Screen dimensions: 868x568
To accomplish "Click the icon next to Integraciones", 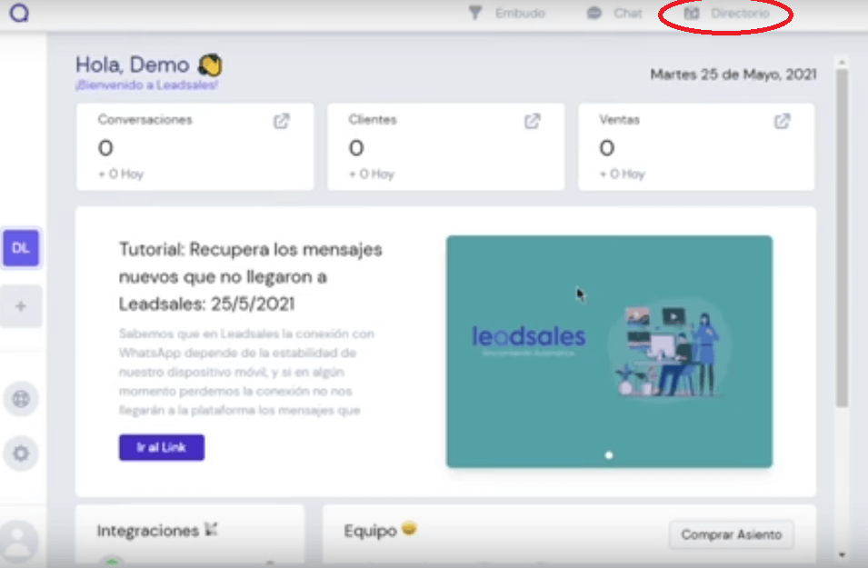I will [211, 529].
